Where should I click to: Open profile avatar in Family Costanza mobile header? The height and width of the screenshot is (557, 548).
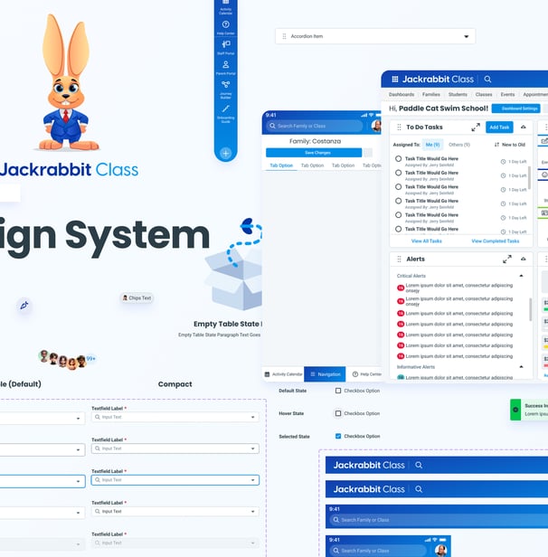[x=376, y=126]
